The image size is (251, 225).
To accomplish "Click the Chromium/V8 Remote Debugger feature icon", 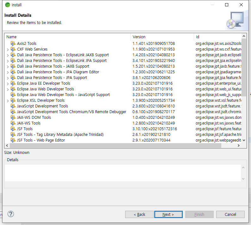I will click(13, 112).
